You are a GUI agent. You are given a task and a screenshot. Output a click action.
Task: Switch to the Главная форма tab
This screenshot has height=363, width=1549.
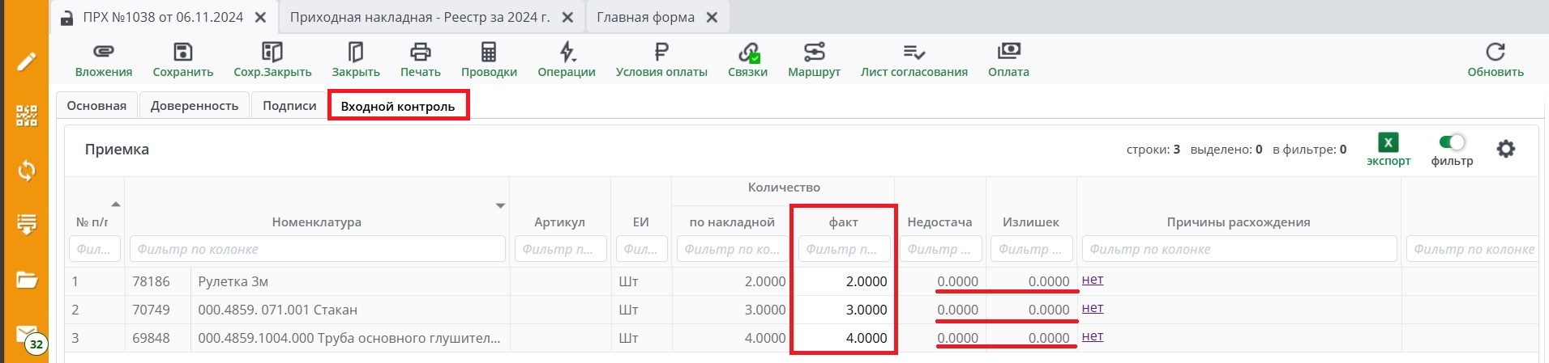coord(645,17)
